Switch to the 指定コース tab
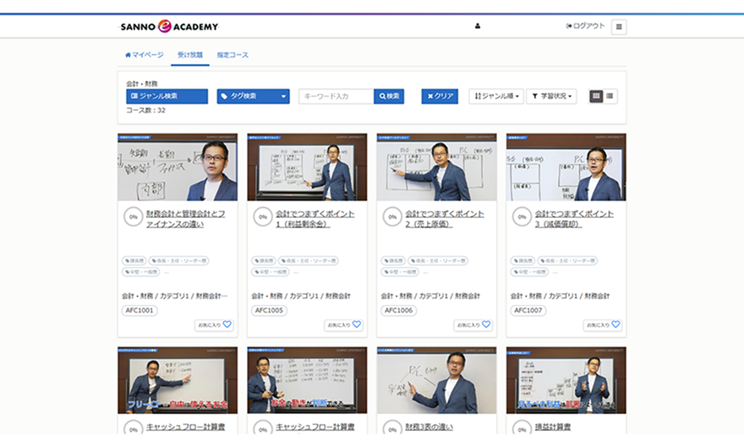The image size is (744, 447). (232, 55)
